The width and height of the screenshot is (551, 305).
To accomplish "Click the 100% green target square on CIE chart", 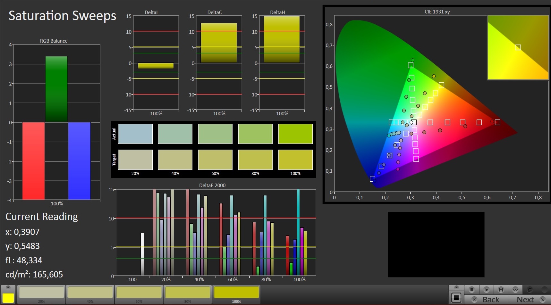I will point(411,65).
